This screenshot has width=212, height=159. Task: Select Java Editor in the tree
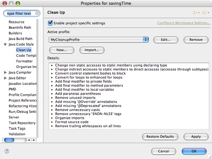tap(17, 78)
